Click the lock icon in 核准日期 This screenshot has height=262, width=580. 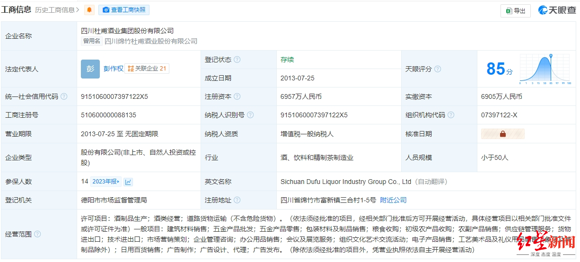(503, 134)
